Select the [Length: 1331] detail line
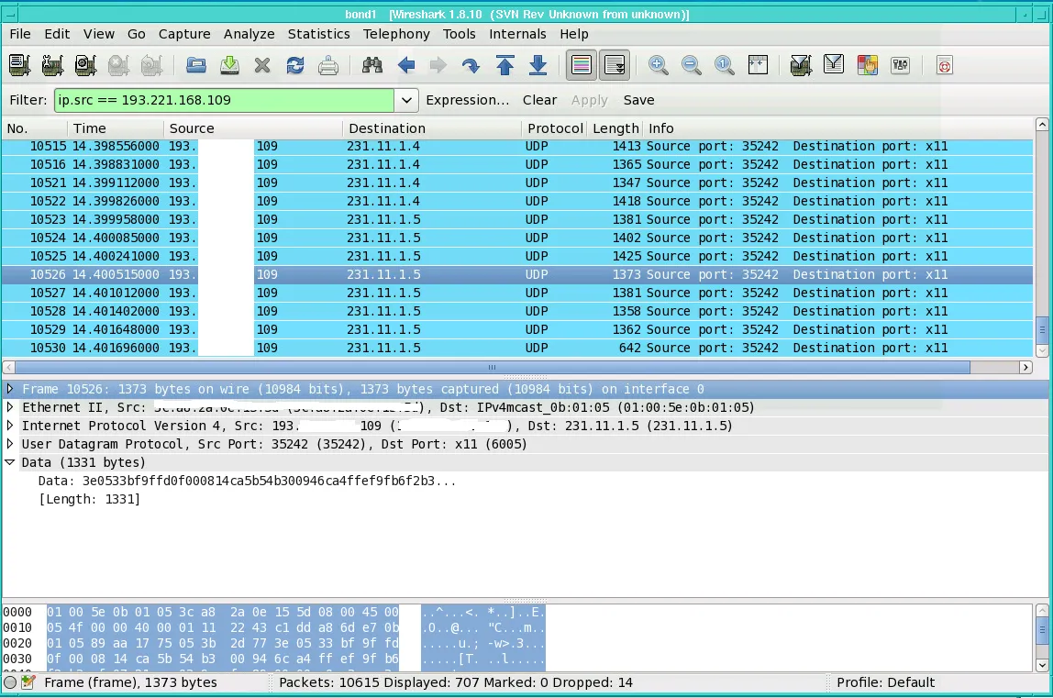The height and width of the screenshot is (698, 1053). [x=89, y=499]
